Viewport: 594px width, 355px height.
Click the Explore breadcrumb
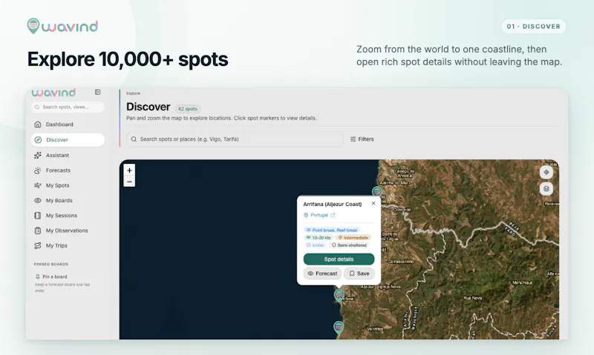(133, 93)
